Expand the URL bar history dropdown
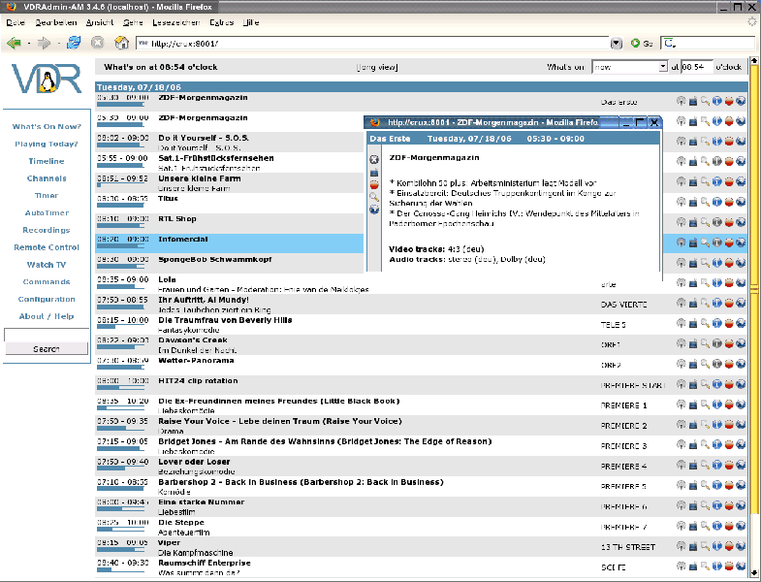 pos(617,43)
